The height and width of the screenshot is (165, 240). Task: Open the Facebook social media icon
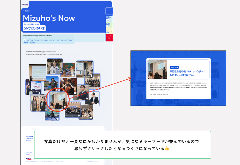pyautogui.click(x=27, y=154)
